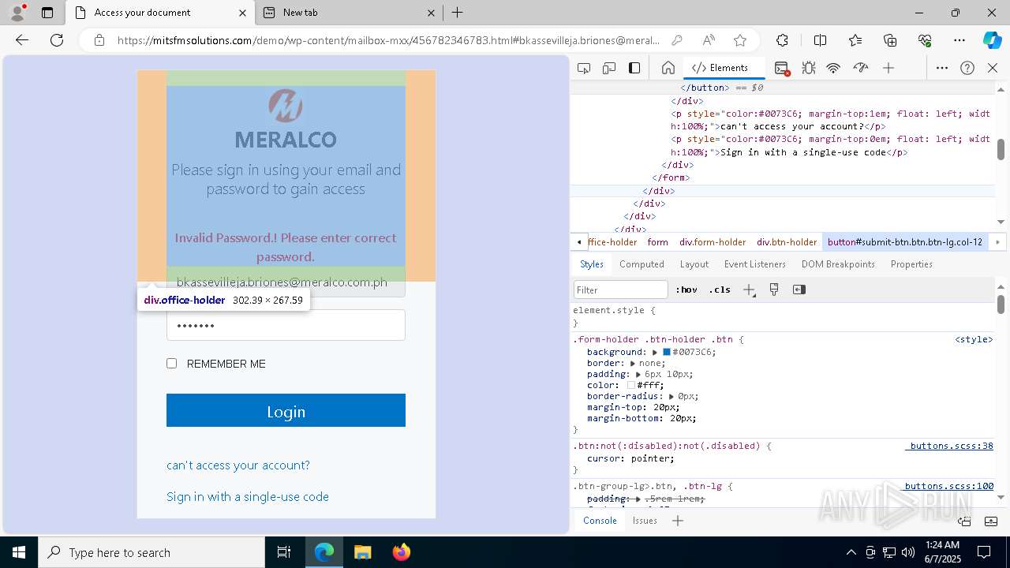Reload the page in Edge
Screen dimensions: 1010x568
(57, 40)
